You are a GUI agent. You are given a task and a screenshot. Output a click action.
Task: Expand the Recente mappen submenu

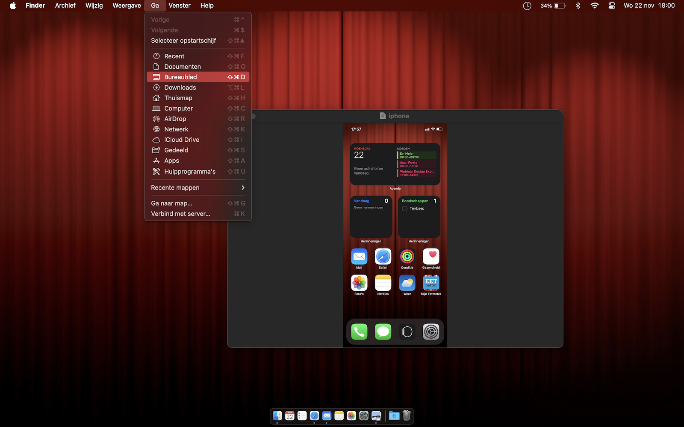tap(198, 188)
